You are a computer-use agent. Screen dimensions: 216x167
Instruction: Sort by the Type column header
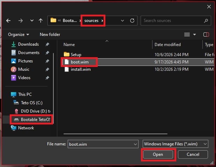click(209, 45)
